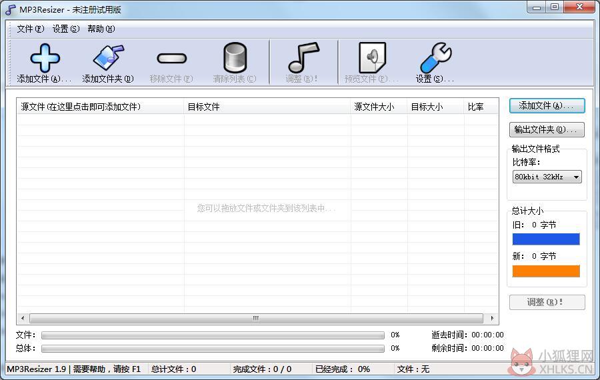The height and width of the screenshot is (380, 600).
Task: Click the drag-and-drop hint text in list
Action: pyautogui.click(x=266, y=208)
